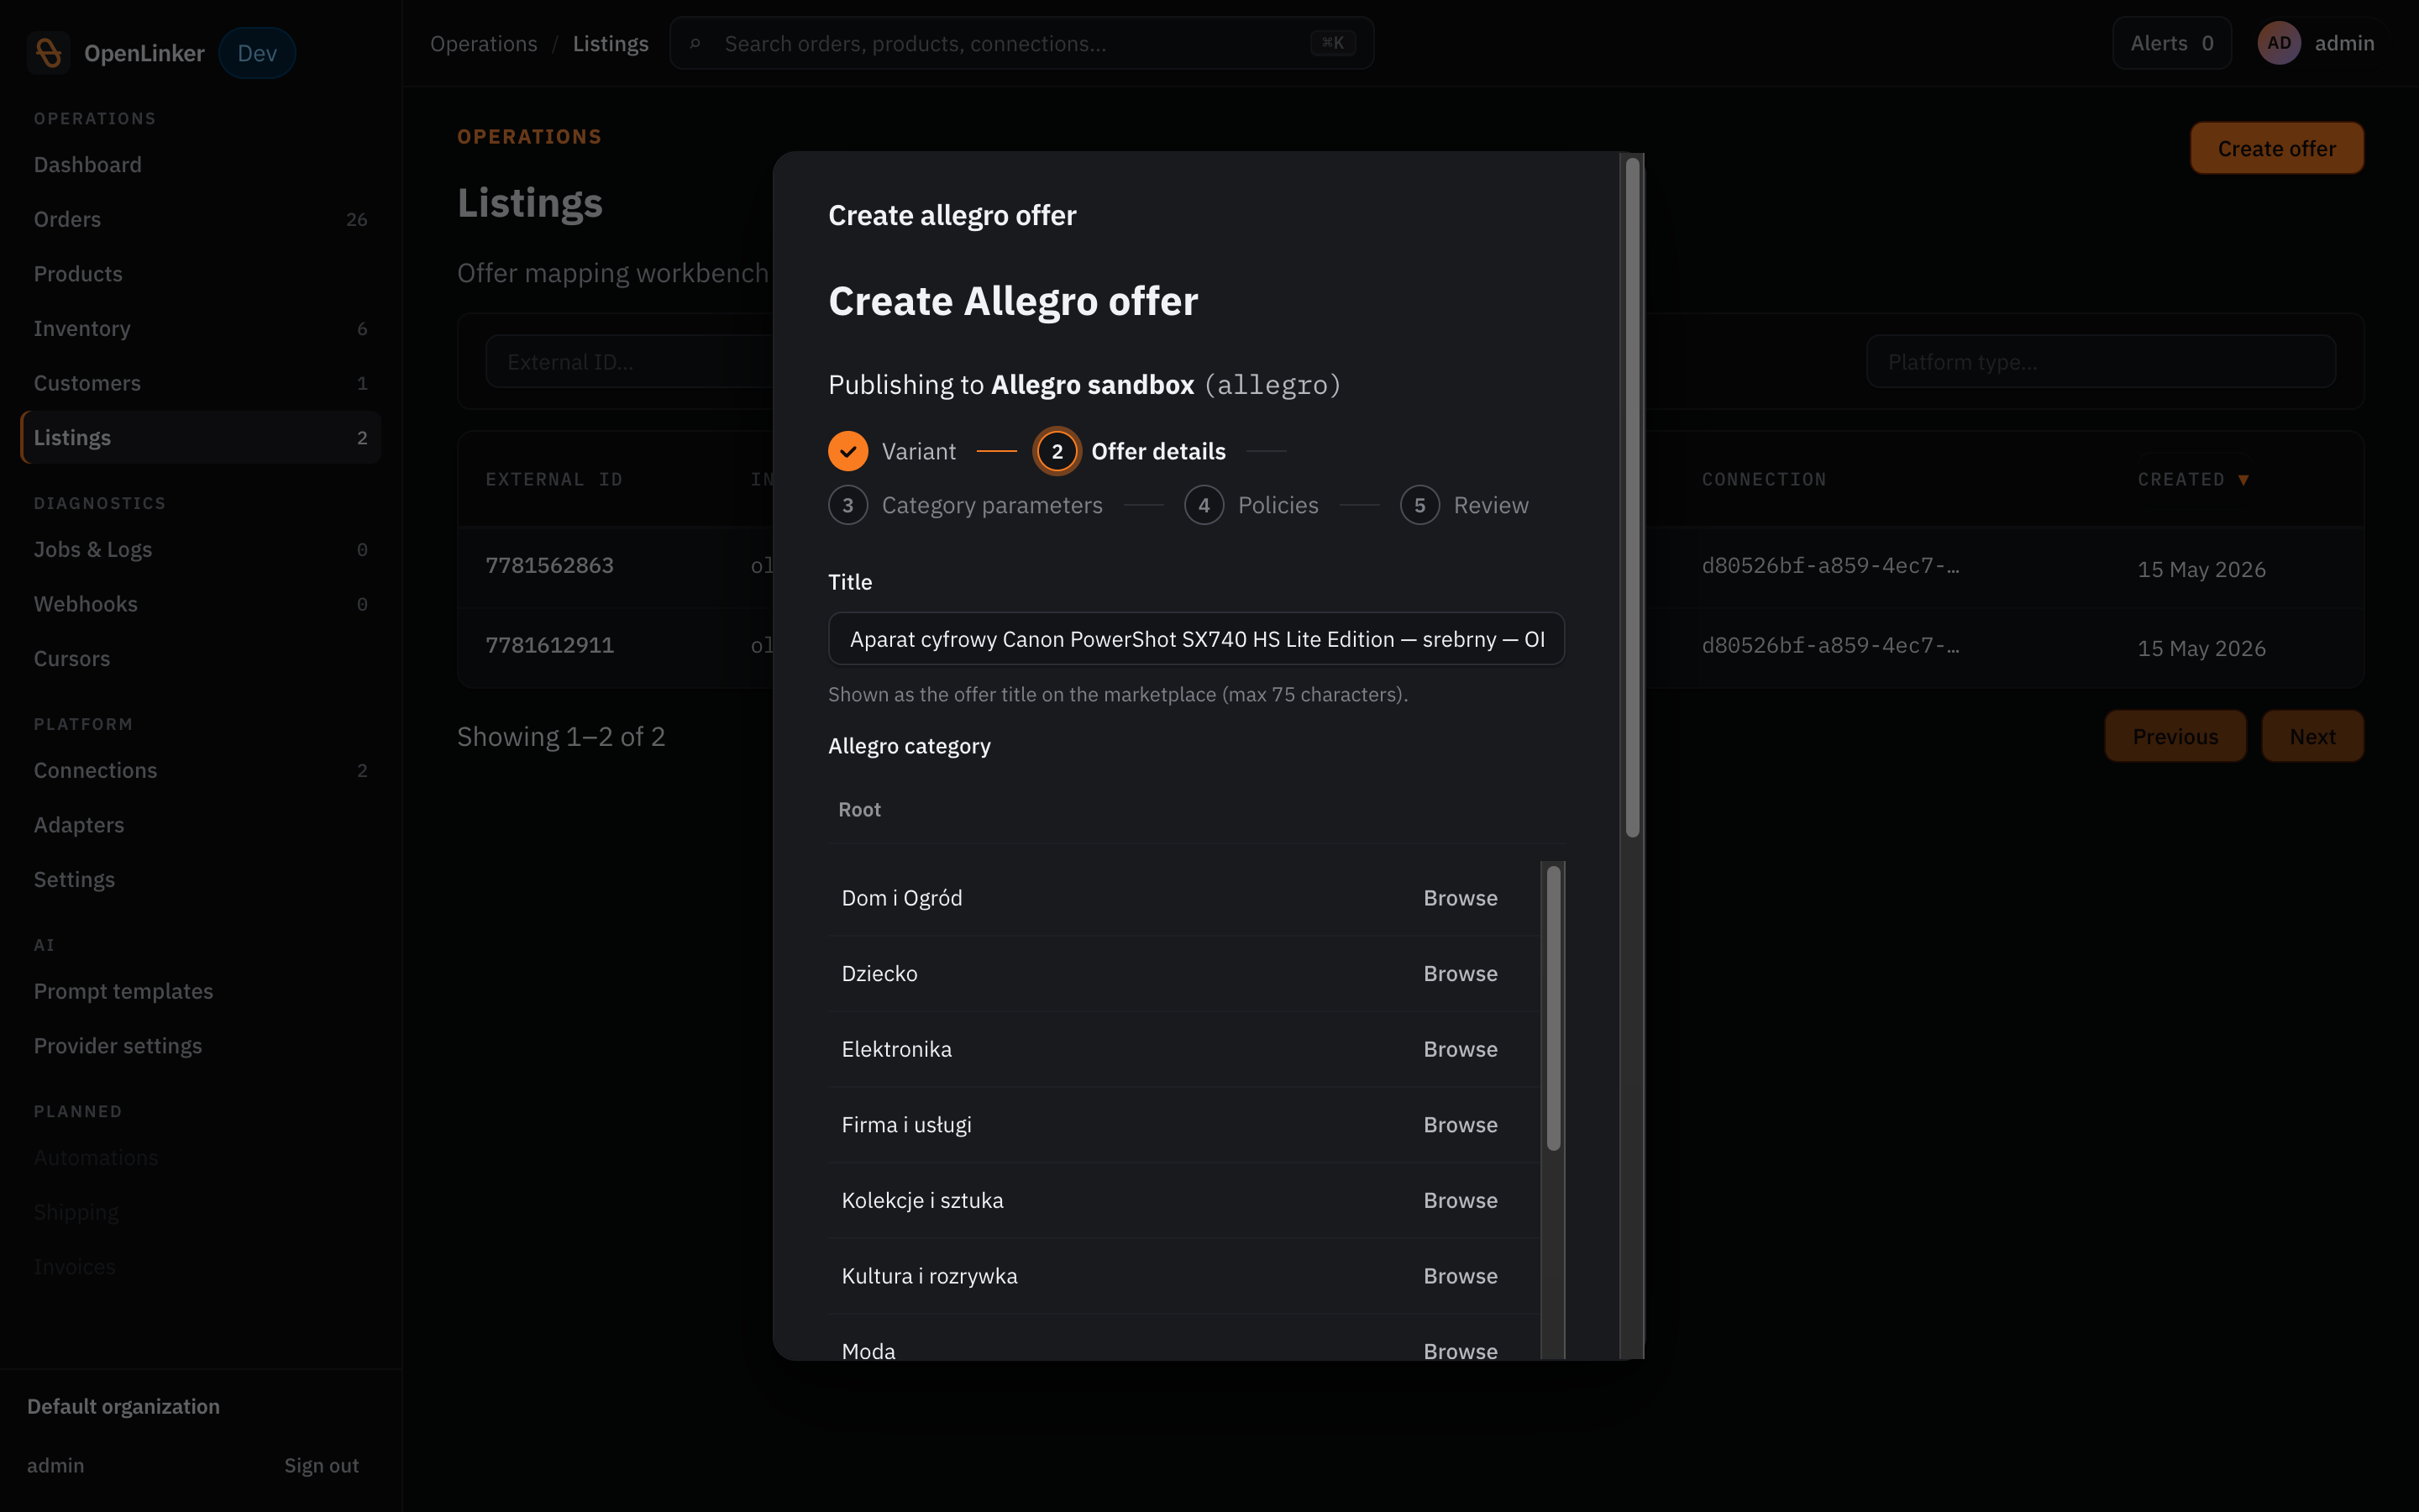Click the search magnifier icon
Viewport: 2419px width, 1512px height.
point(695,44)
